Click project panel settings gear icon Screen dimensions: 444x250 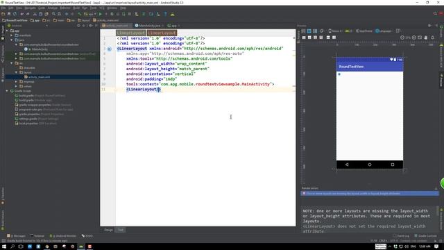[90, 26]
